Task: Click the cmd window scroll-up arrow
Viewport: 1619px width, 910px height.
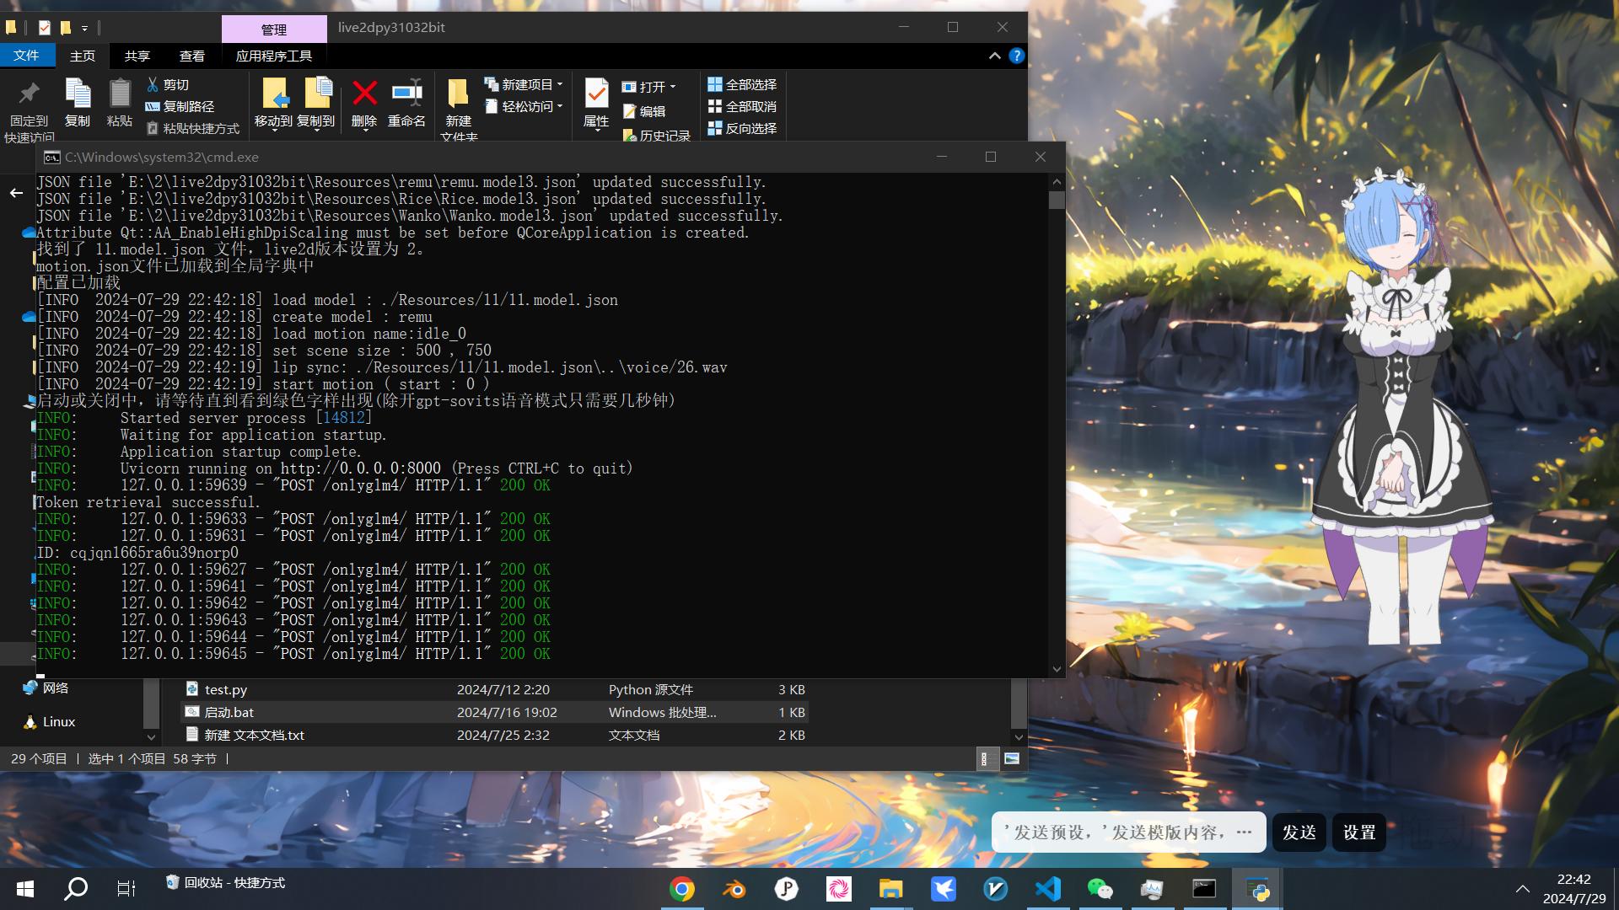Action: point(1057,182)
